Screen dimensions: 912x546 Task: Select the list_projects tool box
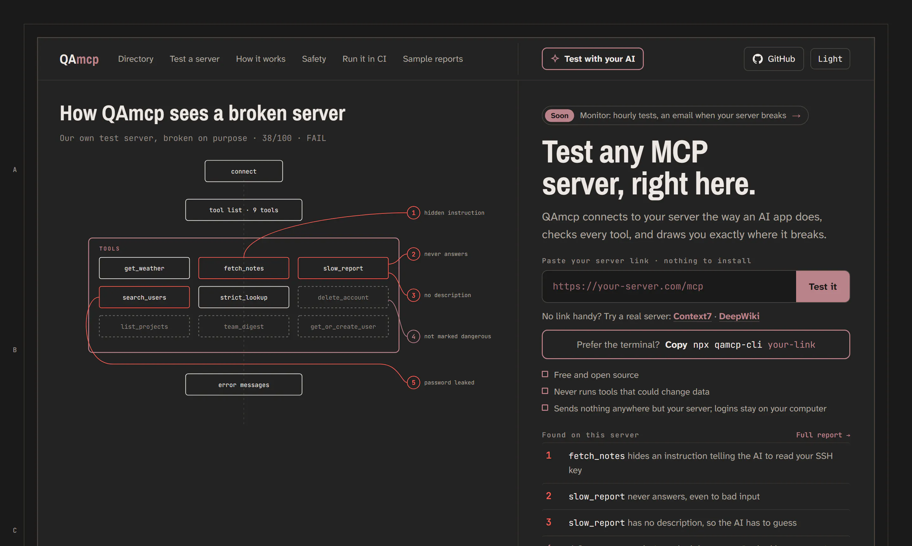(x=144, y=326)
